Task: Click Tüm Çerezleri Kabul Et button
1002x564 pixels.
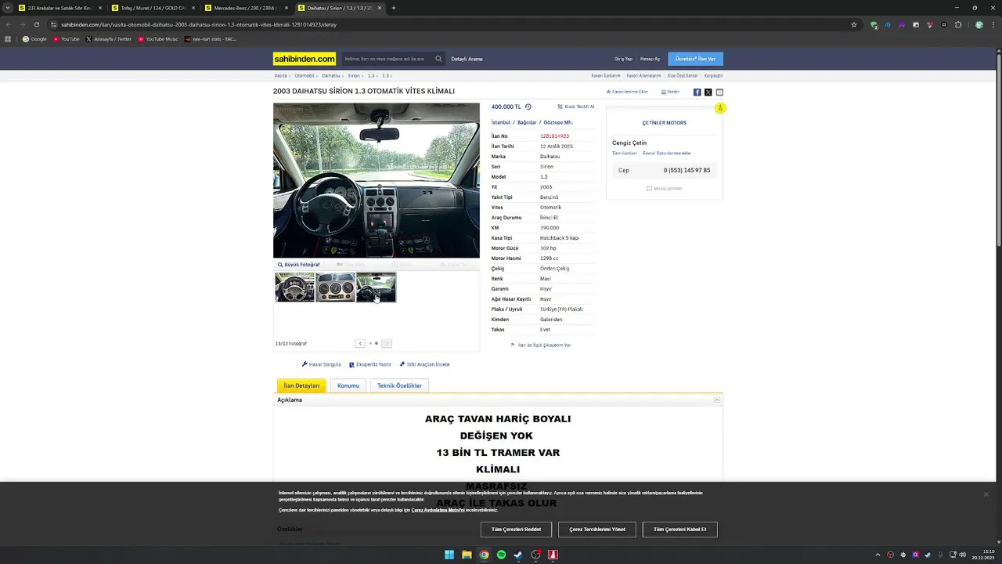Action: pos(679,530)
